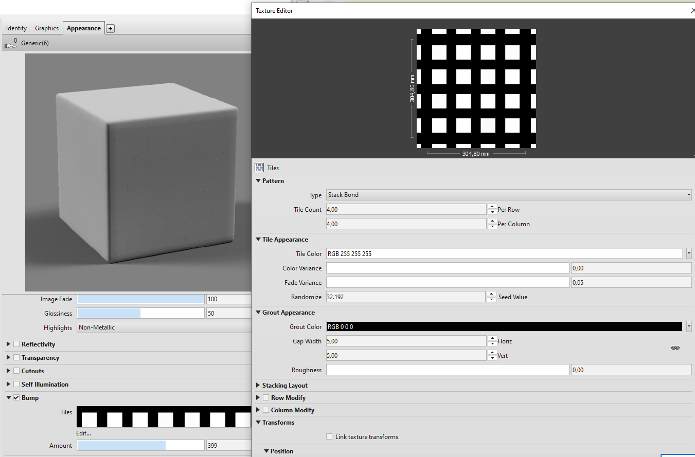Click the tile pattern preview image
The height and width of the screenshot is (457, 695).
[476, 88]
